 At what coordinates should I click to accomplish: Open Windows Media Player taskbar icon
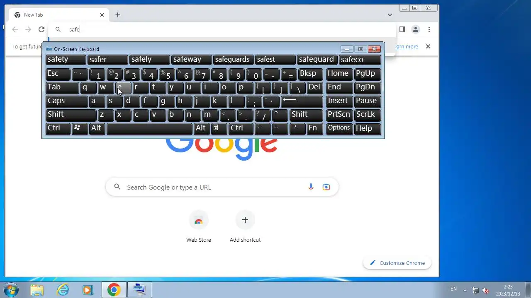(x=88, y=290)
